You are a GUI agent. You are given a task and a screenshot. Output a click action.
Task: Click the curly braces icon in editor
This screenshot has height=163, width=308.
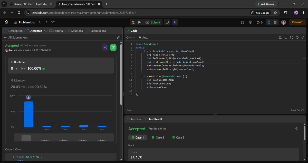pyautogui.click(x=292, y=38)
